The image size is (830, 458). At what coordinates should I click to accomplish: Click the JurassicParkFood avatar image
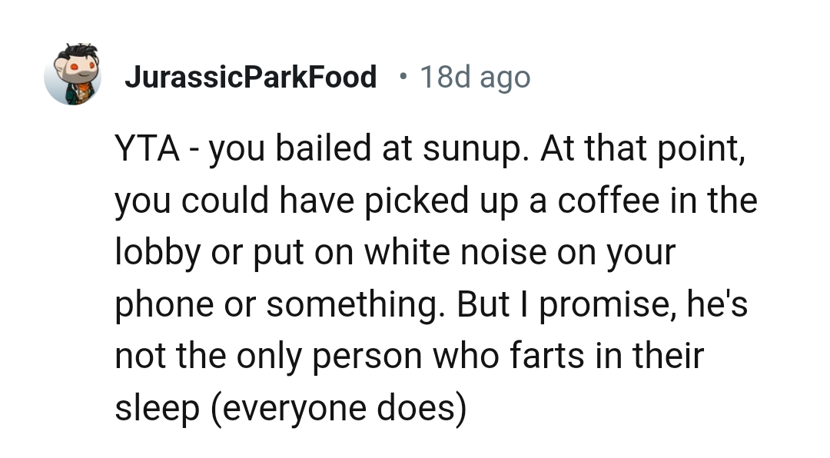click(x=73, y=75)
